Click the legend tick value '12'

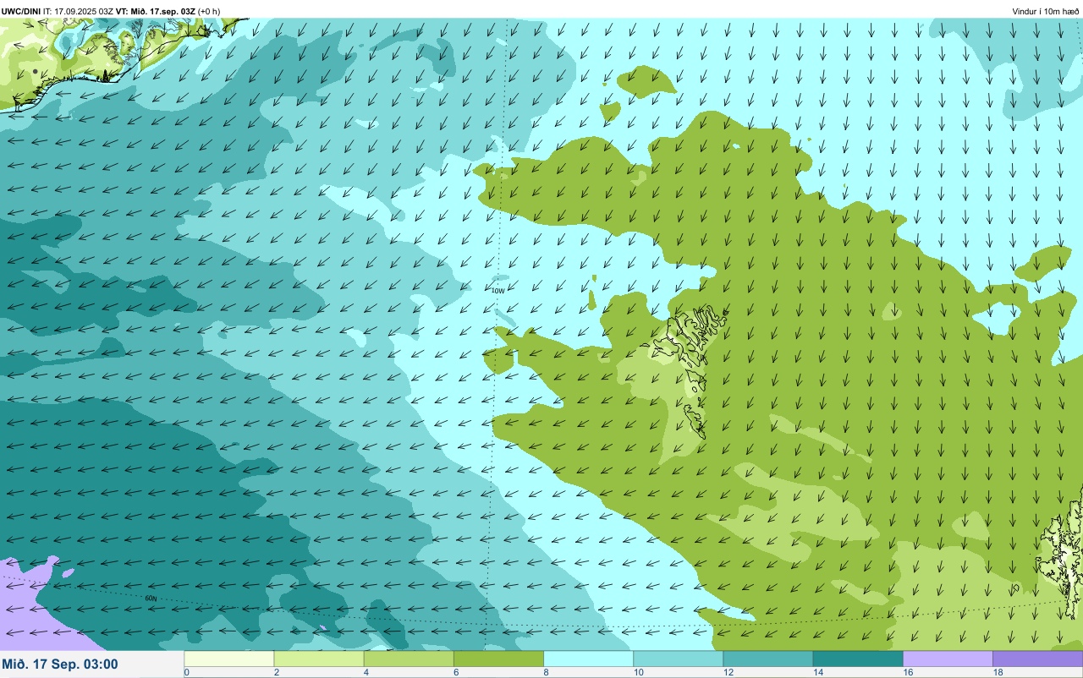point(728,673)
